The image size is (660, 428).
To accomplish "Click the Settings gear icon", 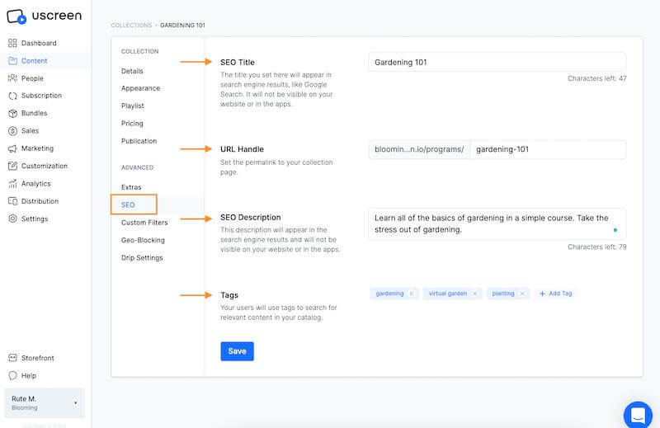I will click(13, 219).
